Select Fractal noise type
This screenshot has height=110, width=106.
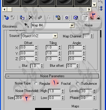[58, 83]
